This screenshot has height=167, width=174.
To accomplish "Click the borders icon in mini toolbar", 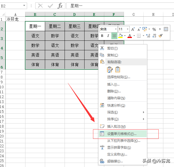I will coord(139,36).
